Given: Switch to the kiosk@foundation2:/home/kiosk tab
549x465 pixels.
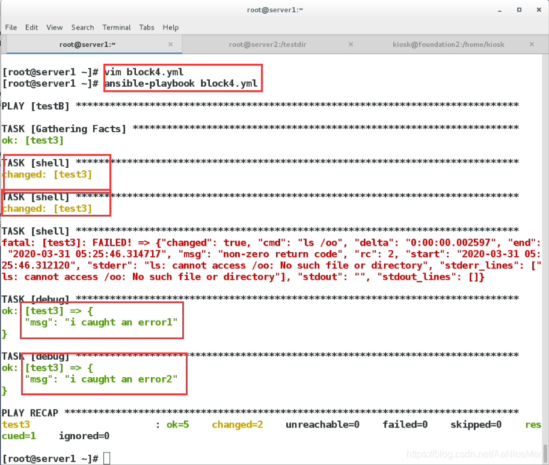Looking at the screenshot, I should [449, 45].
